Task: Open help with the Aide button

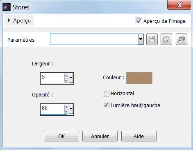Action: pos(139,136)
